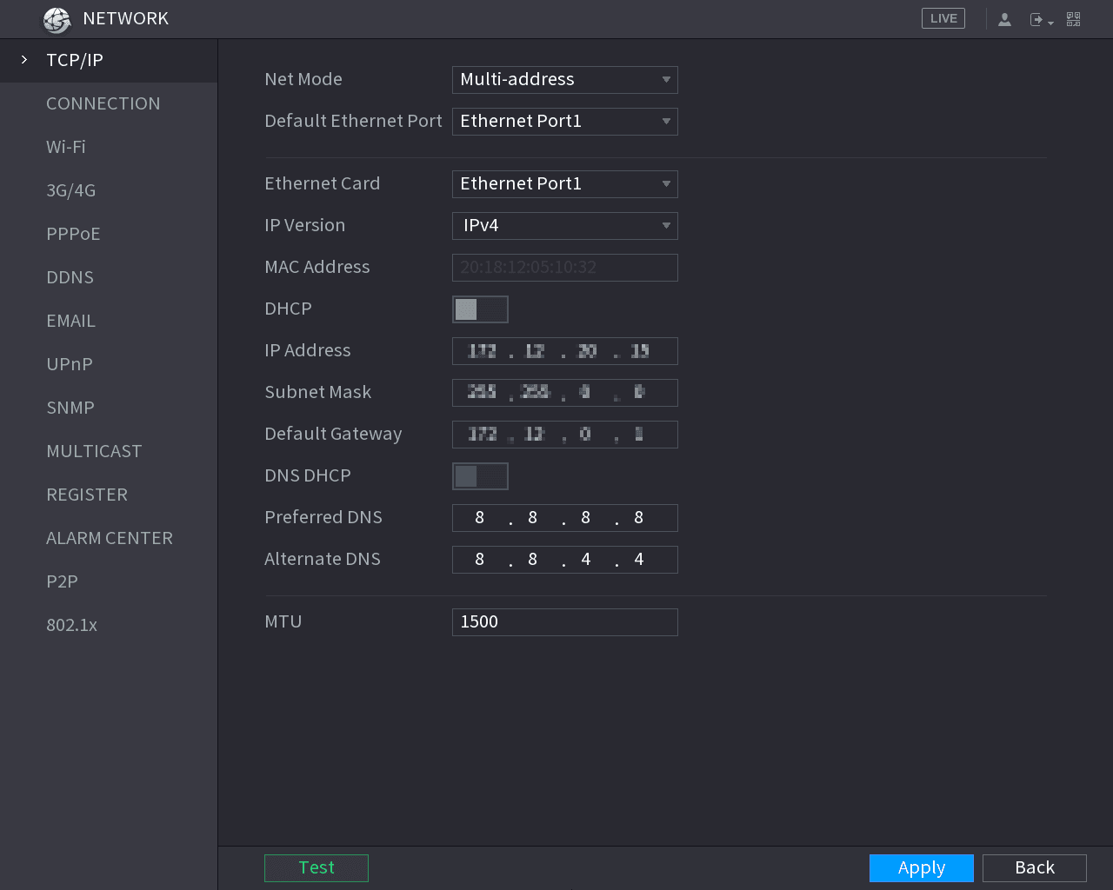Click the LIVE view button
Screen dimensions: 1113x890
943,18
